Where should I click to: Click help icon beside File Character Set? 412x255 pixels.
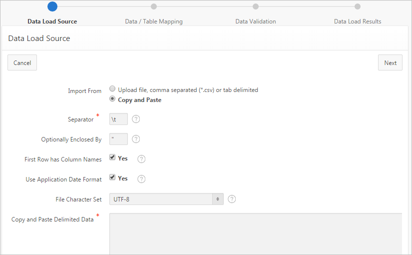click(232, 199)
